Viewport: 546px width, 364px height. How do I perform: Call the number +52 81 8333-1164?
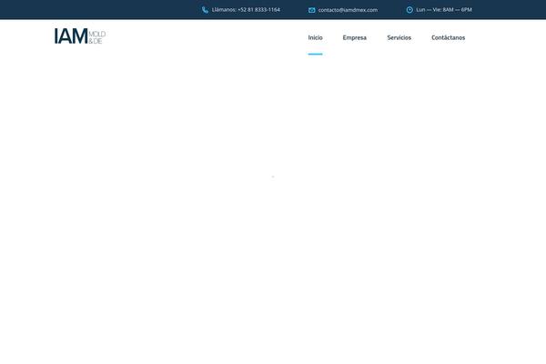[258, 10]
